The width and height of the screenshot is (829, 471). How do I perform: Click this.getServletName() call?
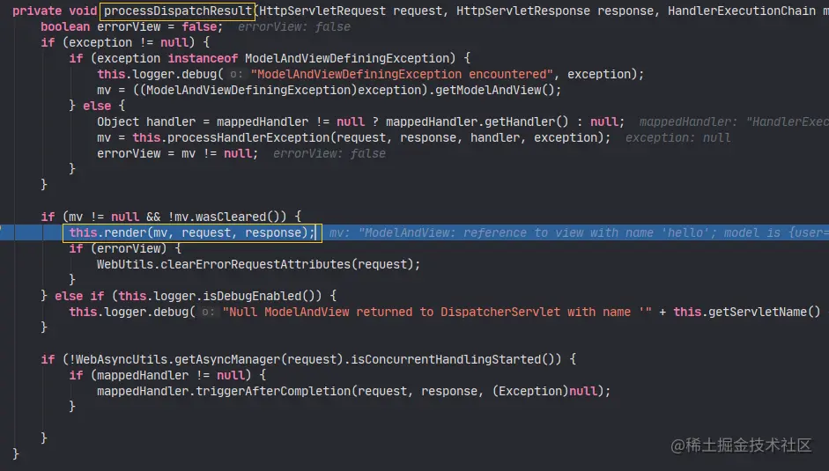click(747, 312)
